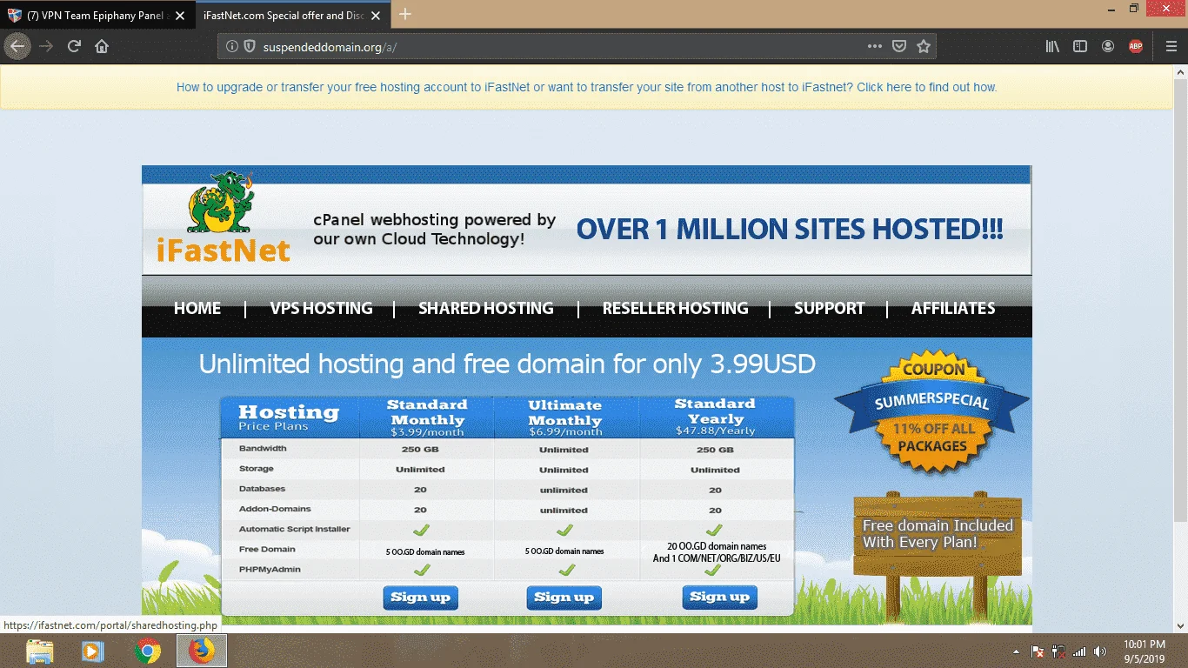Open the Adblock Plus extension icon

[x=1136, y=46]
